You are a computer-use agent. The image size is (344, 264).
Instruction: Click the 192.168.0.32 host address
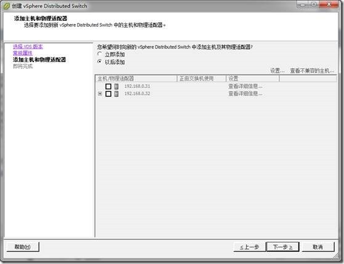click(x=137, y=94)
